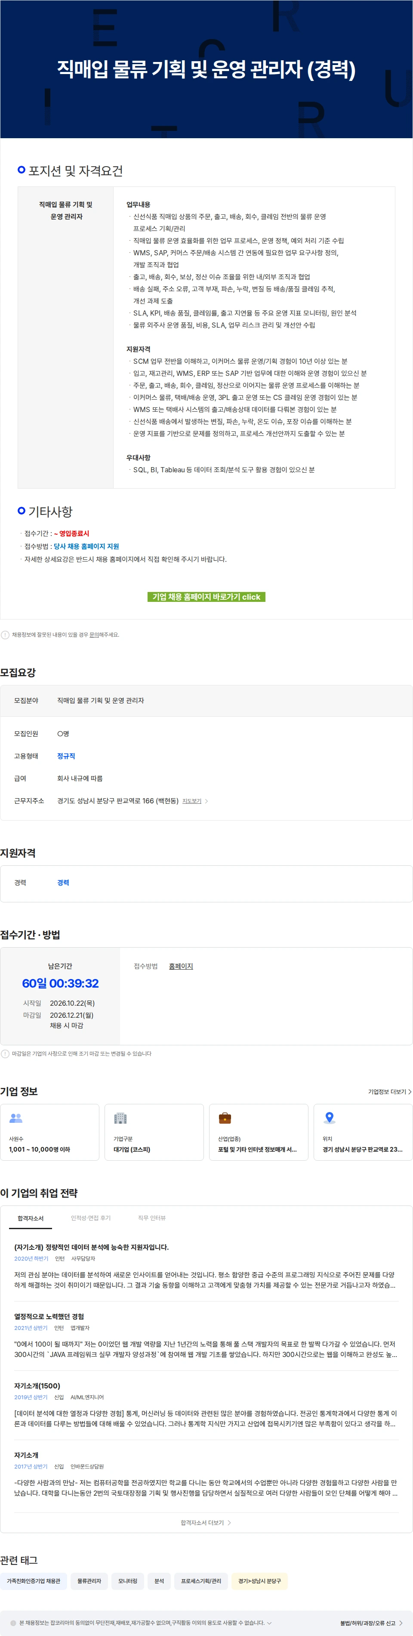Select the 분석 tag
413x1636 pixels.
coord(159,1581)
